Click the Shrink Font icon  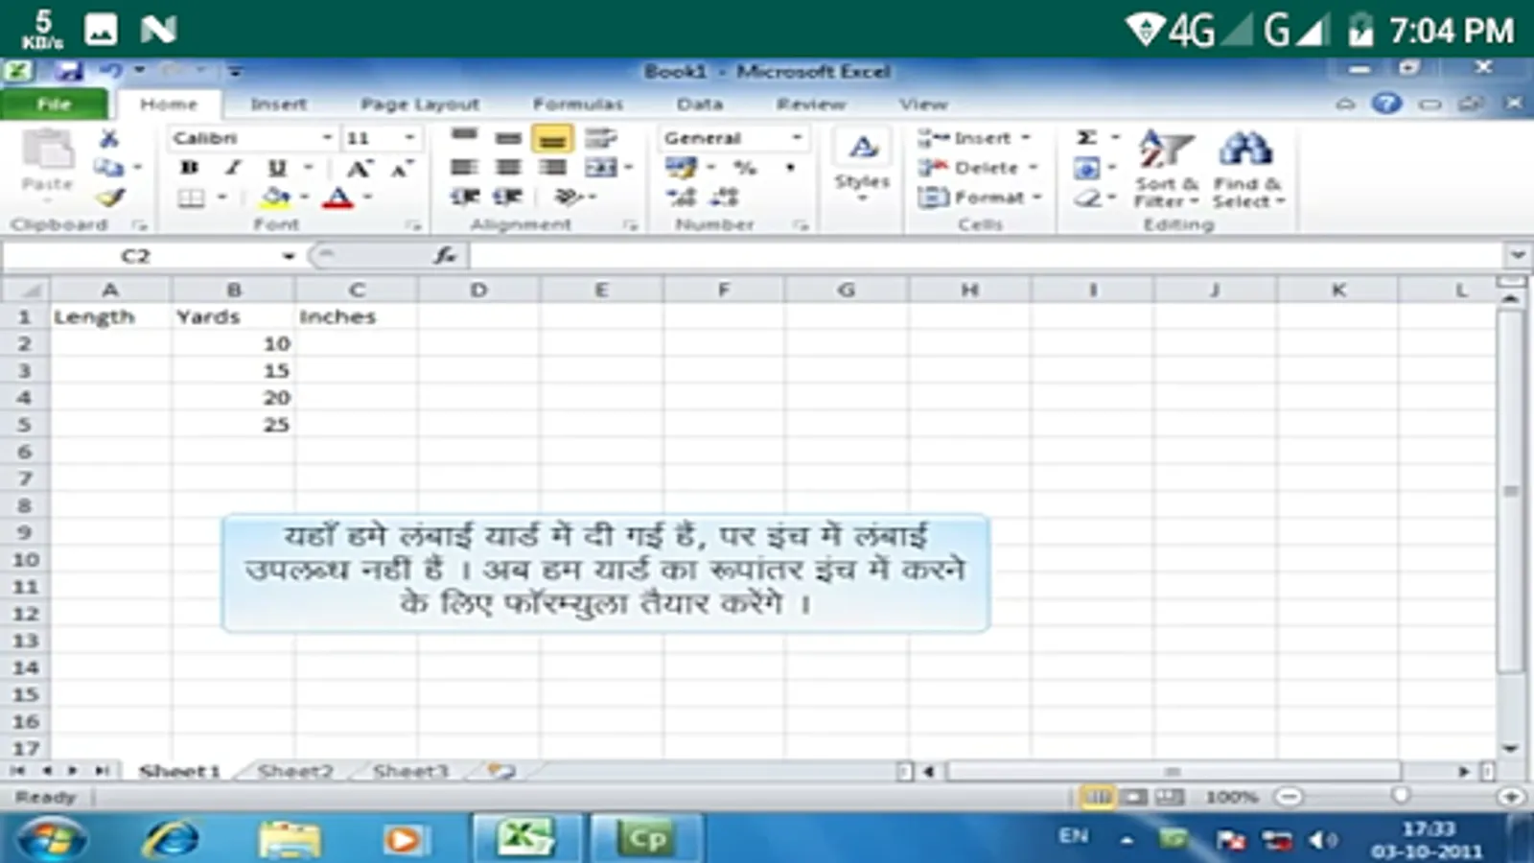point(402,169)
